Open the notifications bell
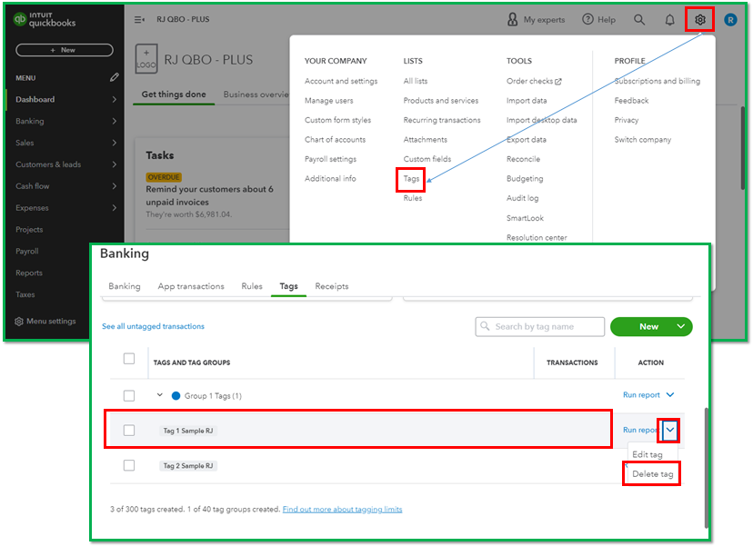This screenshot has height=546, width=753. (x=670, y=19)
